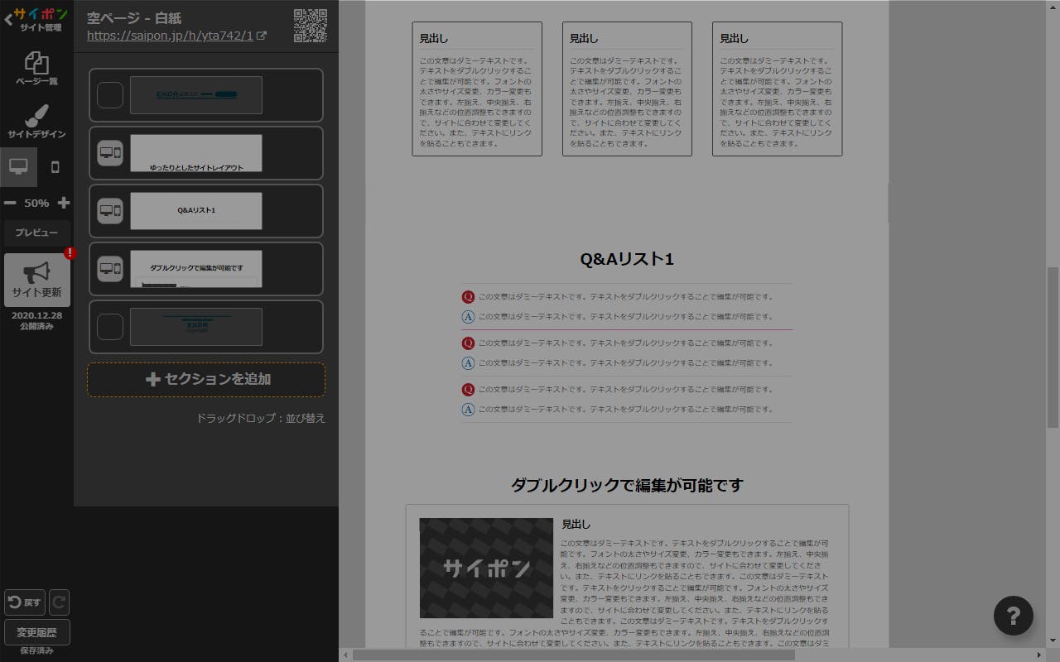
Task: Zoom in with the plus icon
Action: [x=64, y=203]
